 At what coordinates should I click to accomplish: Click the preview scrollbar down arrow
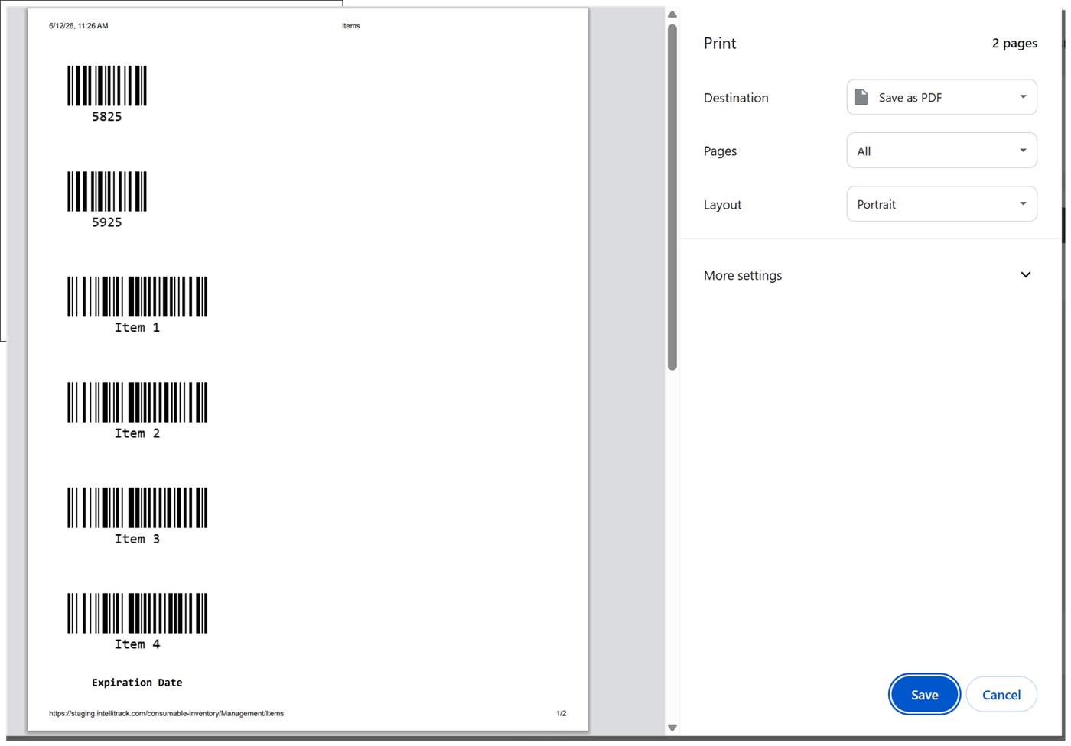[672, 728]
